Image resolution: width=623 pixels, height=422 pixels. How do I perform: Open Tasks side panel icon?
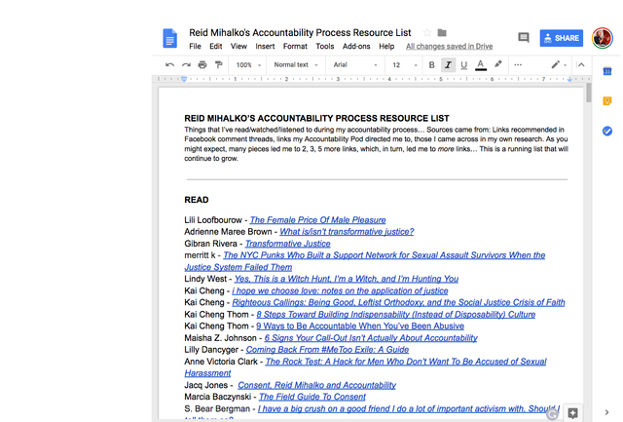[607, 131]
